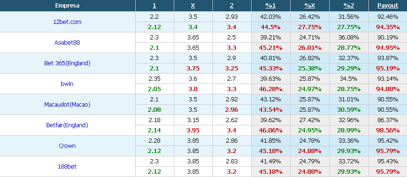Open the Bet 365(England) link
Viewport: 407px width, 177px height.
click(67, 63)
